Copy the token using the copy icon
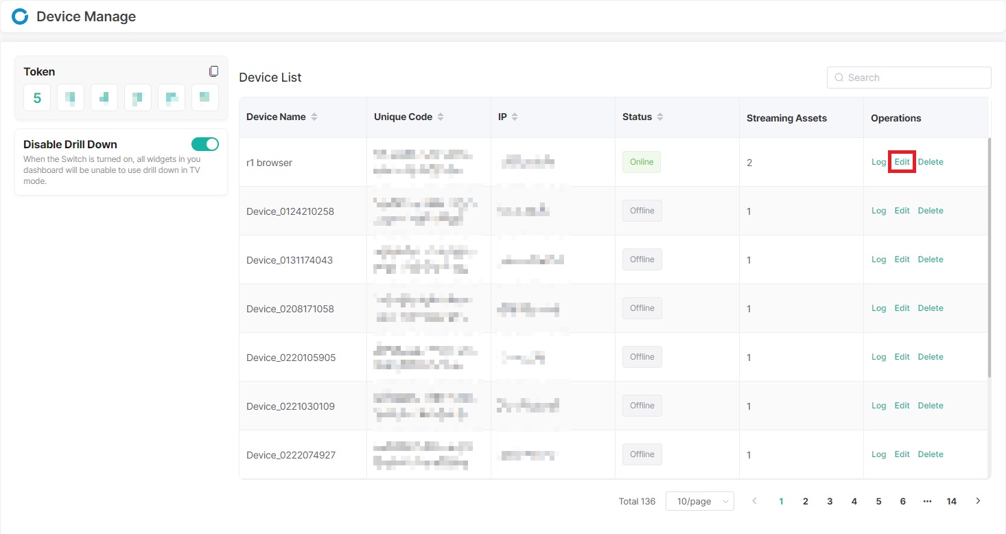 (x=213, y=71)
